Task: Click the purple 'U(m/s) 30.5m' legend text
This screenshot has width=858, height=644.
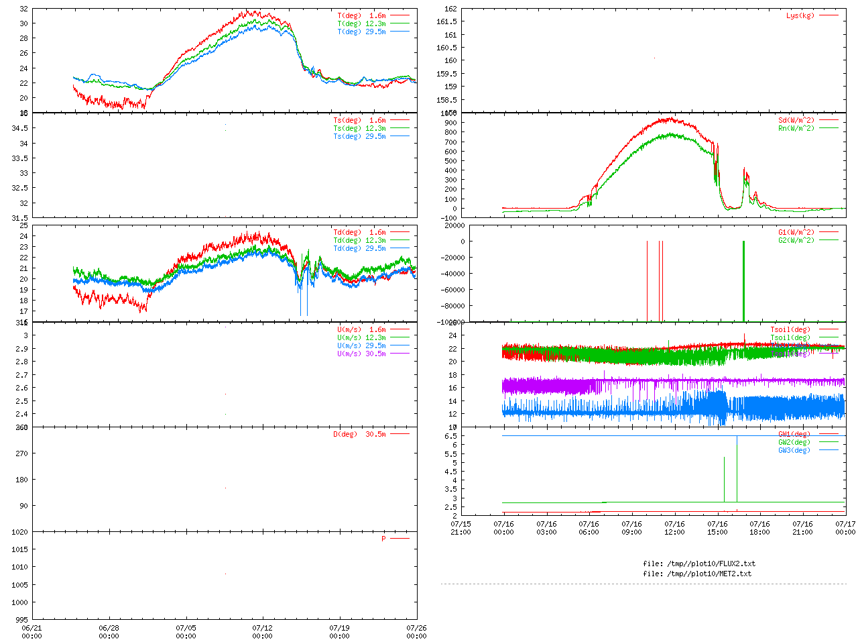Action: coord(362,354)
